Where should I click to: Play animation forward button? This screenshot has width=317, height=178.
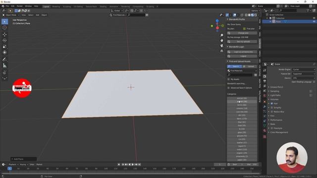133,165
